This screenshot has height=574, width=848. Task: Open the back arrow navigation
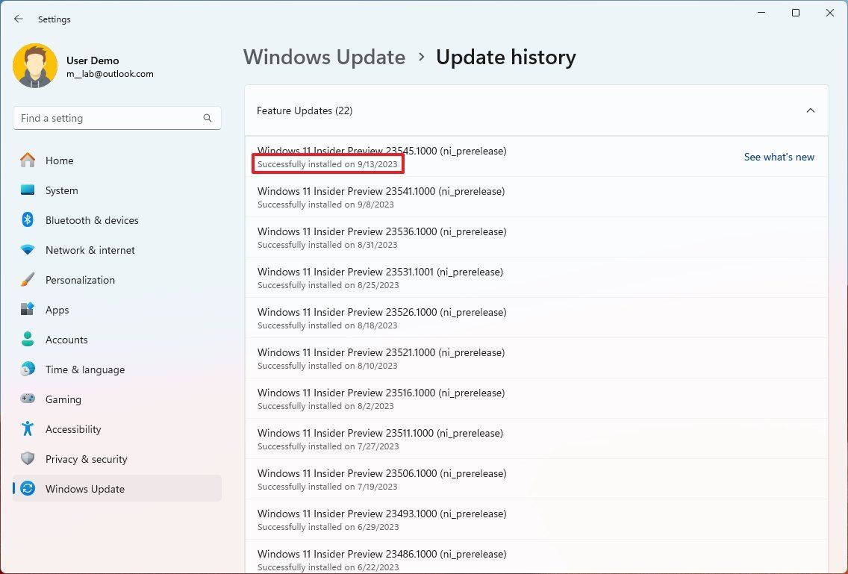point(18,19)
